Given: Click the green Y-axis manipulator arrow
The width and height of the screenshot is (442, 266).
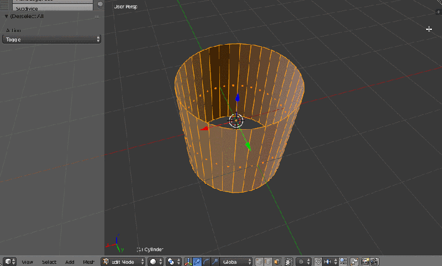Looking at the screenshot, I should [248, 146].
